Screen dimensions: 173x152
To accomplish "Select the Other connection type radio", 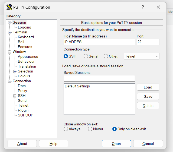I will point(106,56).
